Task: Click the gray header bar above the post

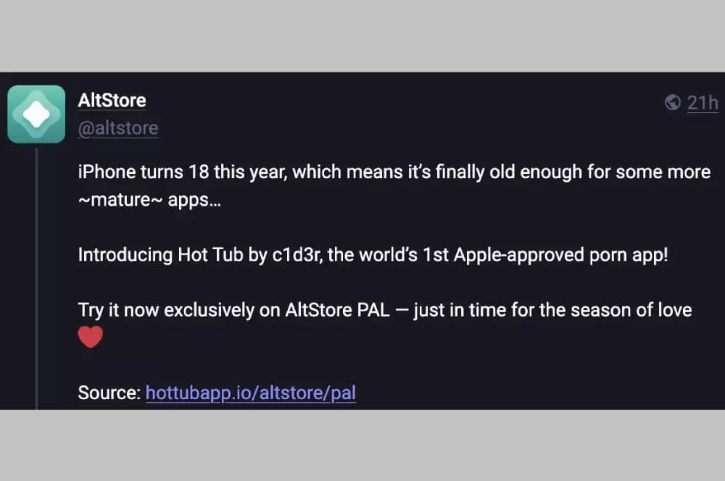Action: 362,35
